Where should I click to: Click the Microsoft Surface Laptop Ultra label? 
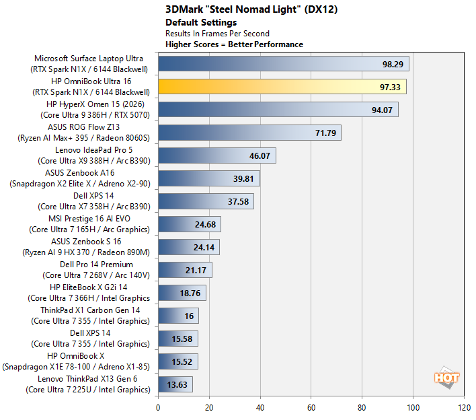click(x=89, y=64)
